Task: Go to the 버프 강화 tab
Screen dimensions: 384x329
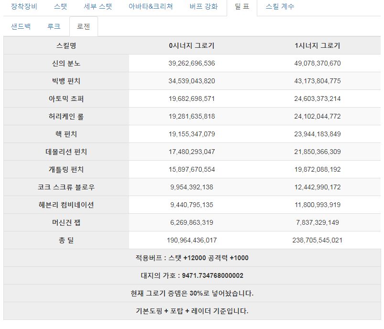Action: coord(204,6)
